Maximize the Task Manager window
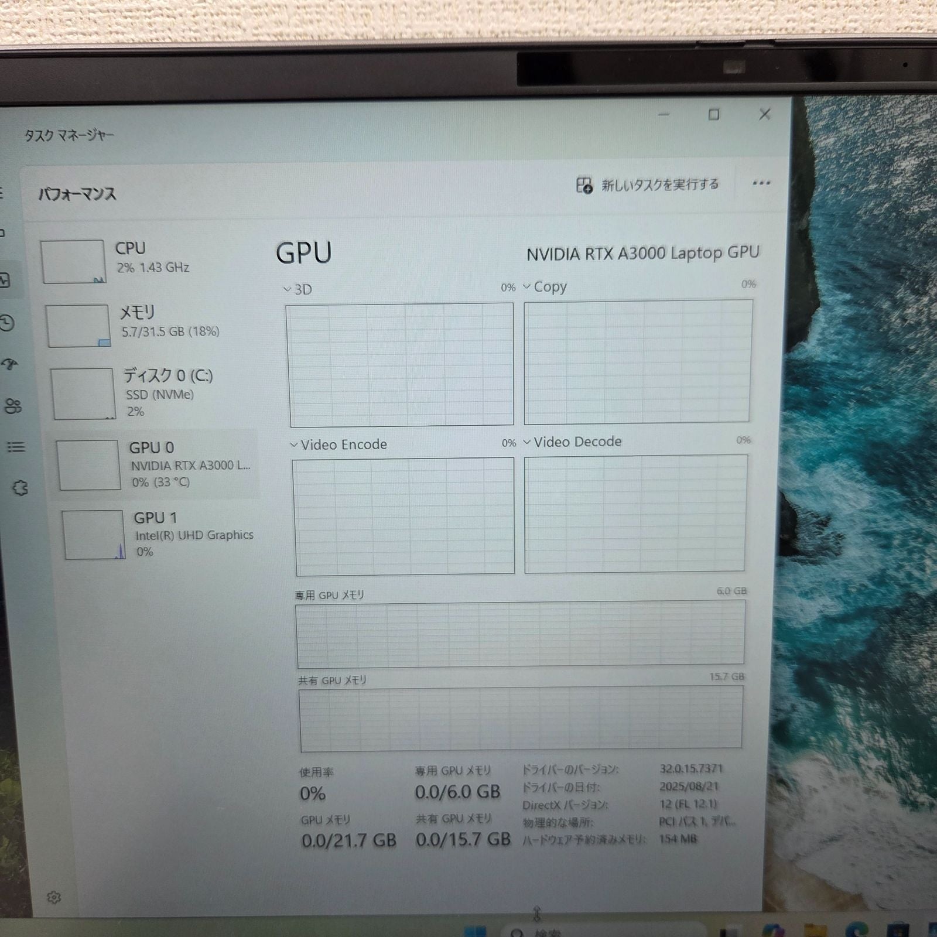The height and width of the screenshot is (937, 937). tap(714, 114)
